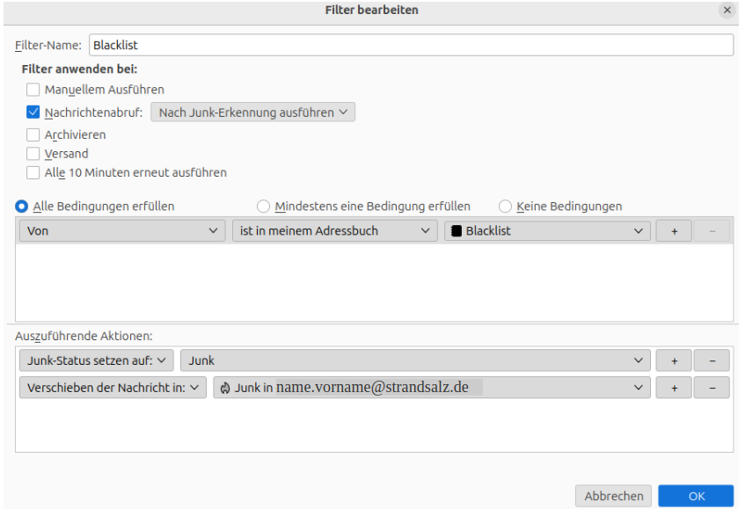
Task: Choose the Keine Bedingungen option
Action: pyautogui.click(x=505, y=207)
